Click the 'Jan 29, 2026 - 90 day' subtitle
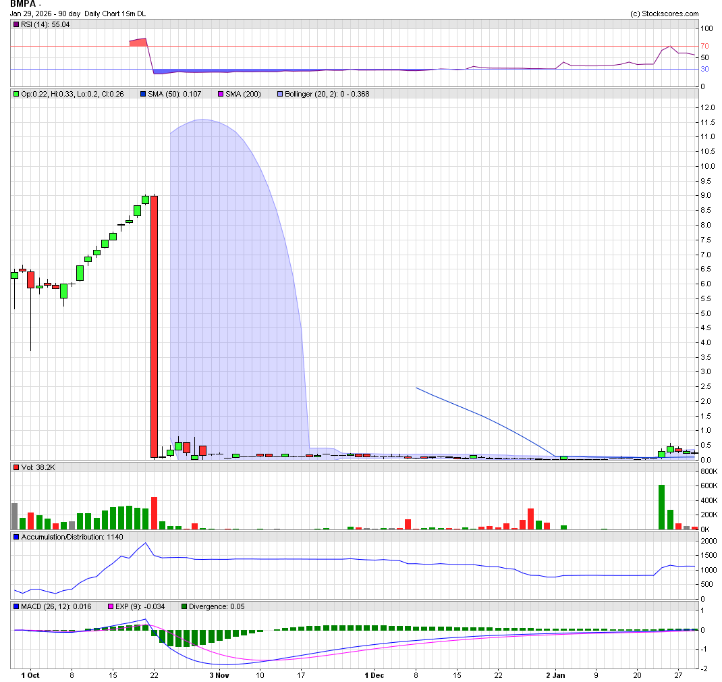Viewport: 722px width, 682px height. [x=45, y=14]
